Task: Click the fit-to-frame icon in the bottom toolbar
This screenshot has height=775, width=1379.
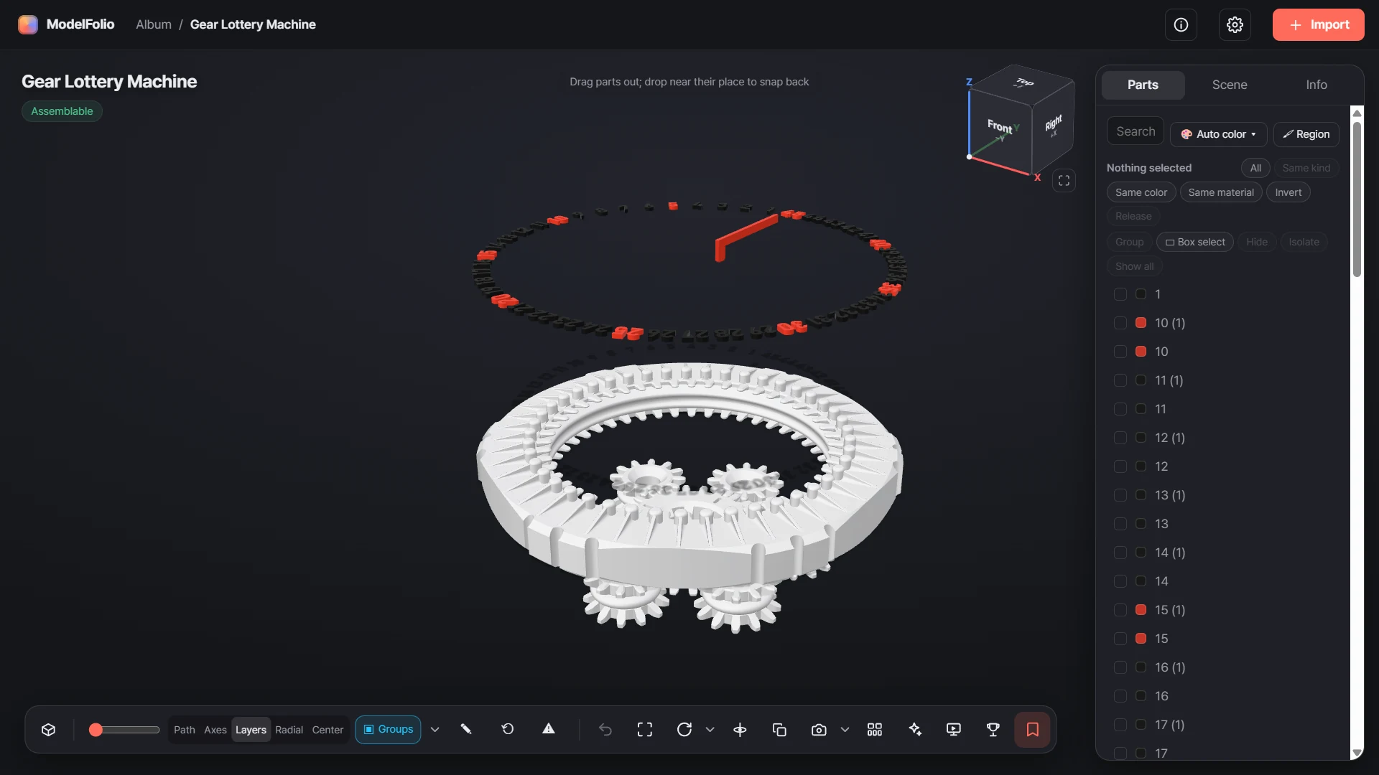Action: pyautogui.click(x=645, y=730)
